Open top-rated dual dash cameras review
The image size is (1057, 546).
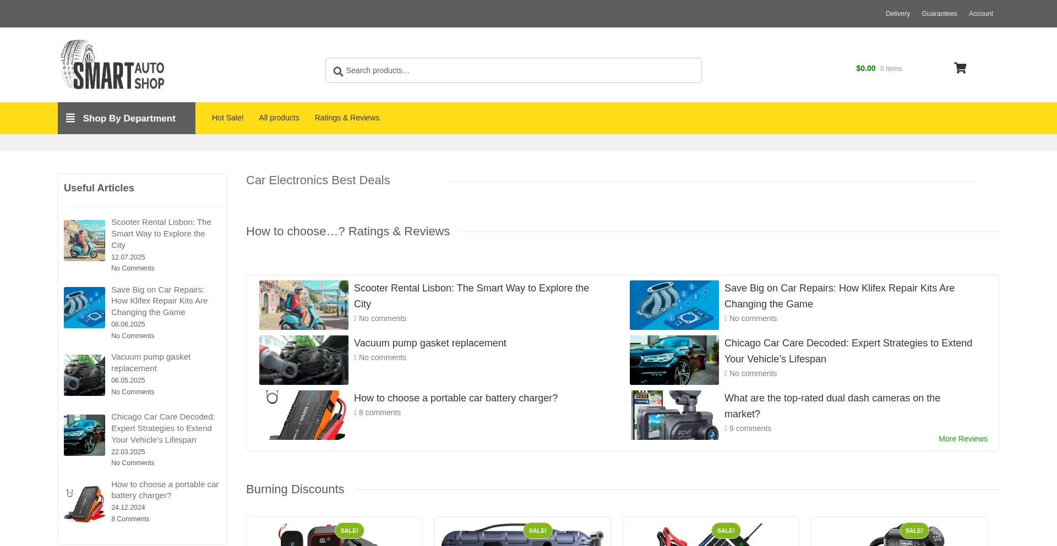(x=832, y=406)
